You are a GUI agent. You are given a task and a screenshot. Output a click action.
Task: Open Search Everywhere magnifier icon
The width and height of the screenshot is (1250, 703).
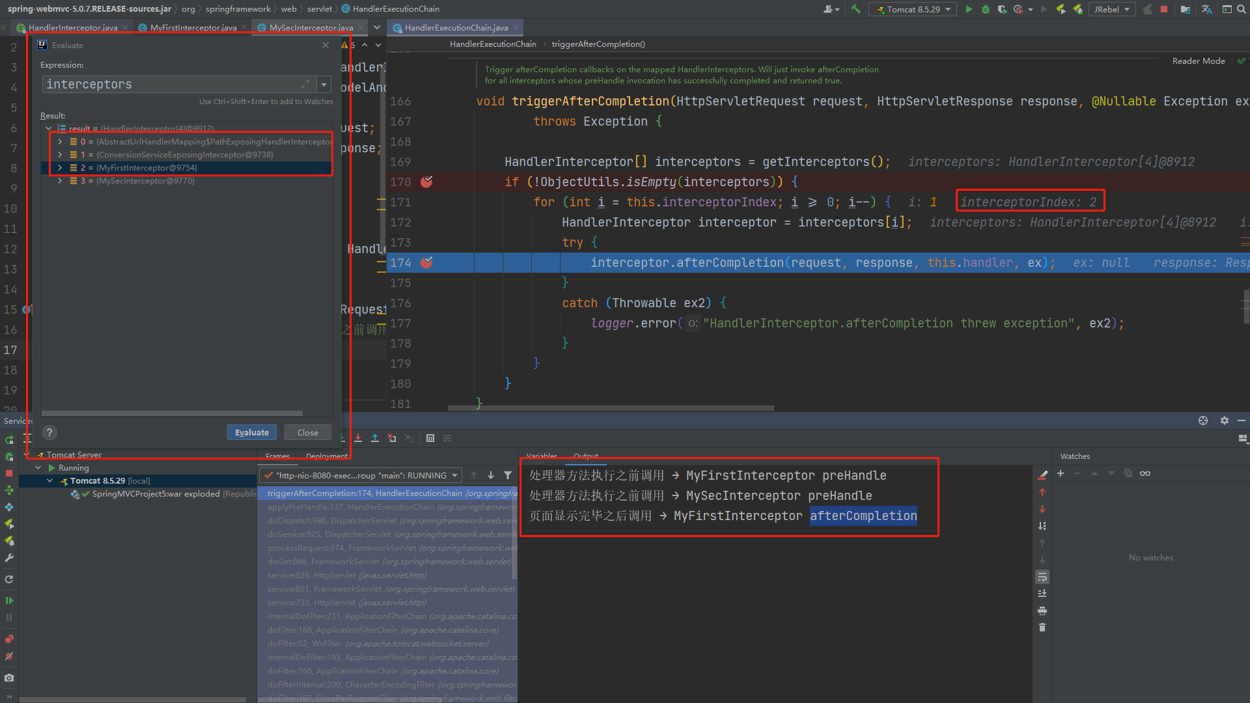coord(1242,9)
